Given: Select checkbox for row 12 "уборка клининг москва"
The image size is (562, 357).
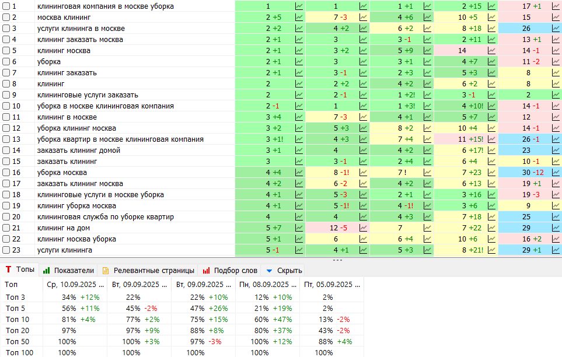Looking at the screenshot, I should coord(6,128).
